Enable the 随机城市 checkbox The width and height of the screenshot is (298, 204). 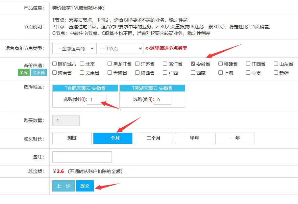[x=55, y=64]
